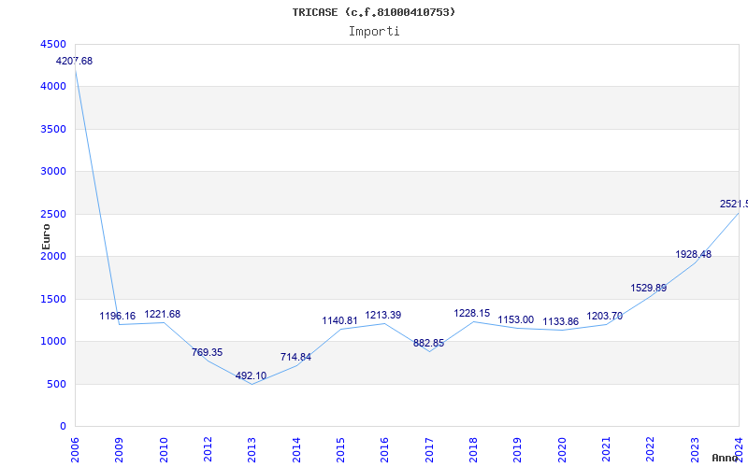Viewport: 748px width, 467px height.
Task: Click the 714.84 value label
Action: (295, 357)
